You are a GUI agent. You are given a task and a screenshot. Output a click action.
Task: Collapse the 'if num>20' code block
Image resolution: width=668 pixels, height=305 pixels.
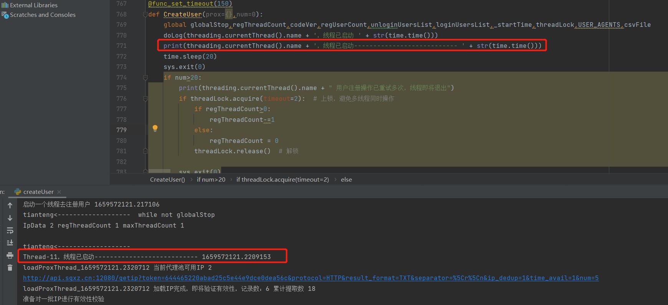[x=146, y=78]
